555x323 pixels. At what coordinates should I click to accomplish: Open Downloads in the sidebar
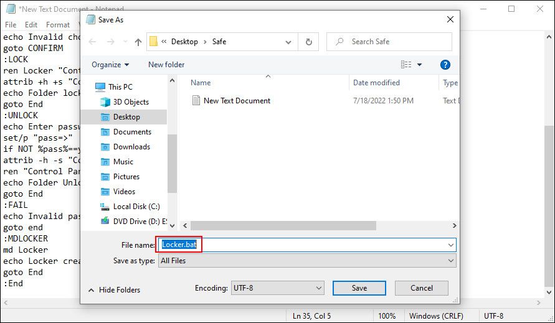(x=131, y=146)
